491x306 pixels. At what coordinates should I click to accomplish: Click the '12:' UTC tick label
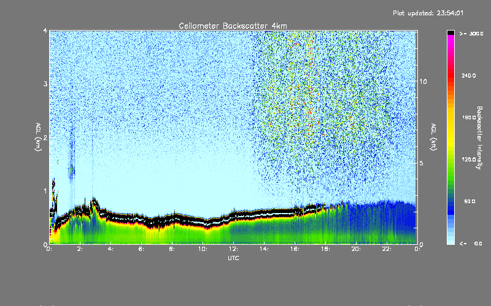(233, 249)
